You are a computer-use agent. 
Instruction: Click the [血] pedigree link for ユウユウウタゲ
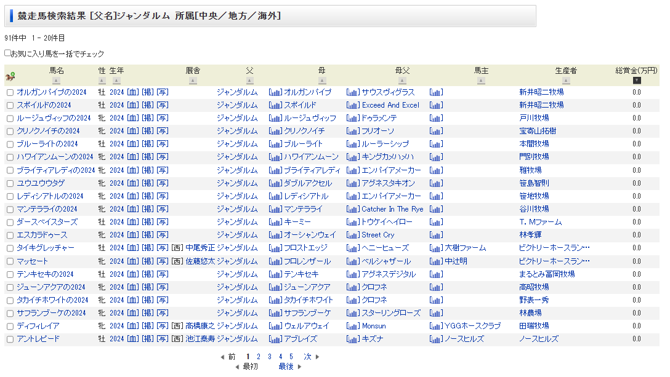click(x=133, y=183)
